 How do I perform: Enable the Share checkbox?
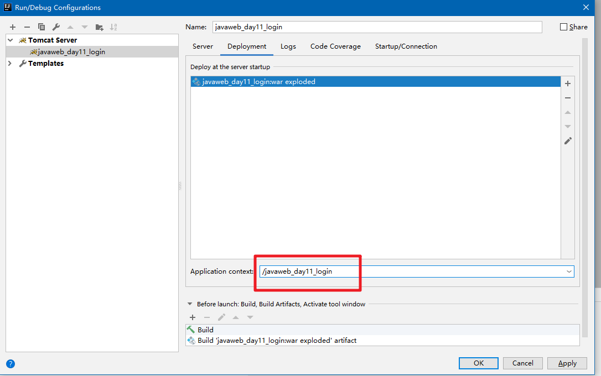(x=563, y=27)
